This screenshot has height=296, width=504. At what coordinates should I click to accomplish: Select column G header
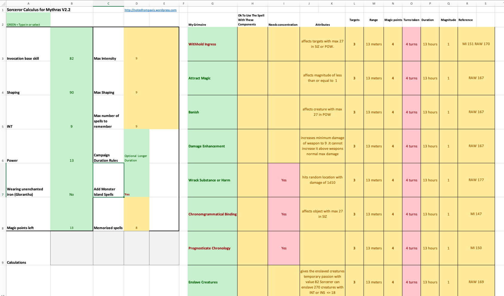tap(212, 4)
